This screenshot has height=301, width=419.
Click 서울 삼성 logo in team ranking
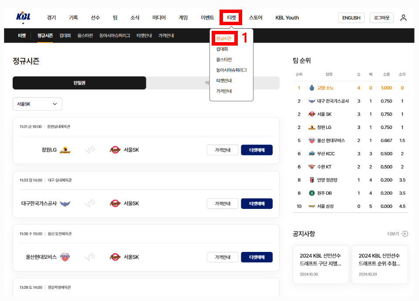311,206
